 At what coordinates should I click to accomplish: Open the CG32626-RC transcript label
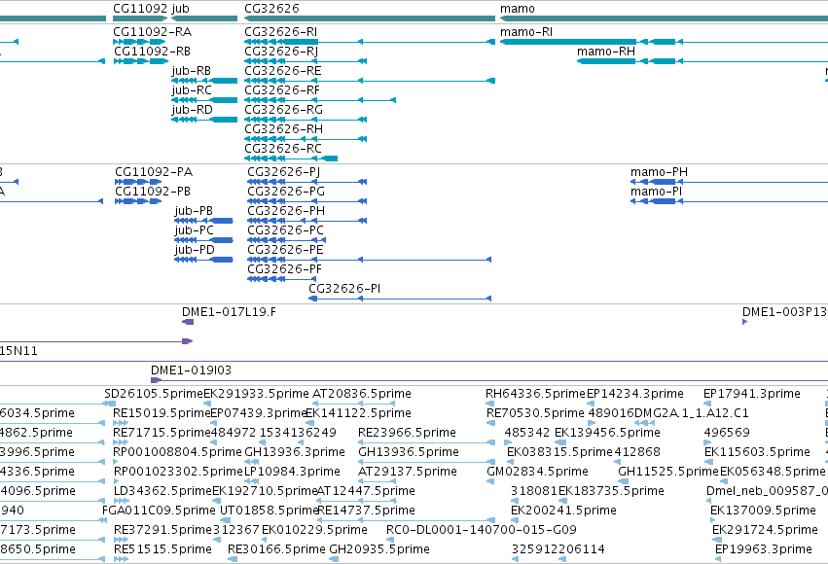[283, 149]
